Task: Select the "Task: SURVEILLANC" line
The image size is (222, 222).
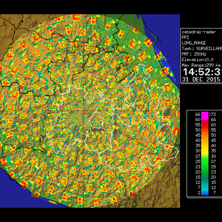Action: coord(202,48)
